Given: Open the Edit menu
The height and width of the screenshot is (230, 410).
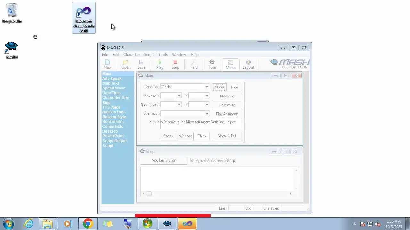Looking at the screenshot, I should (x=116, y=55).
